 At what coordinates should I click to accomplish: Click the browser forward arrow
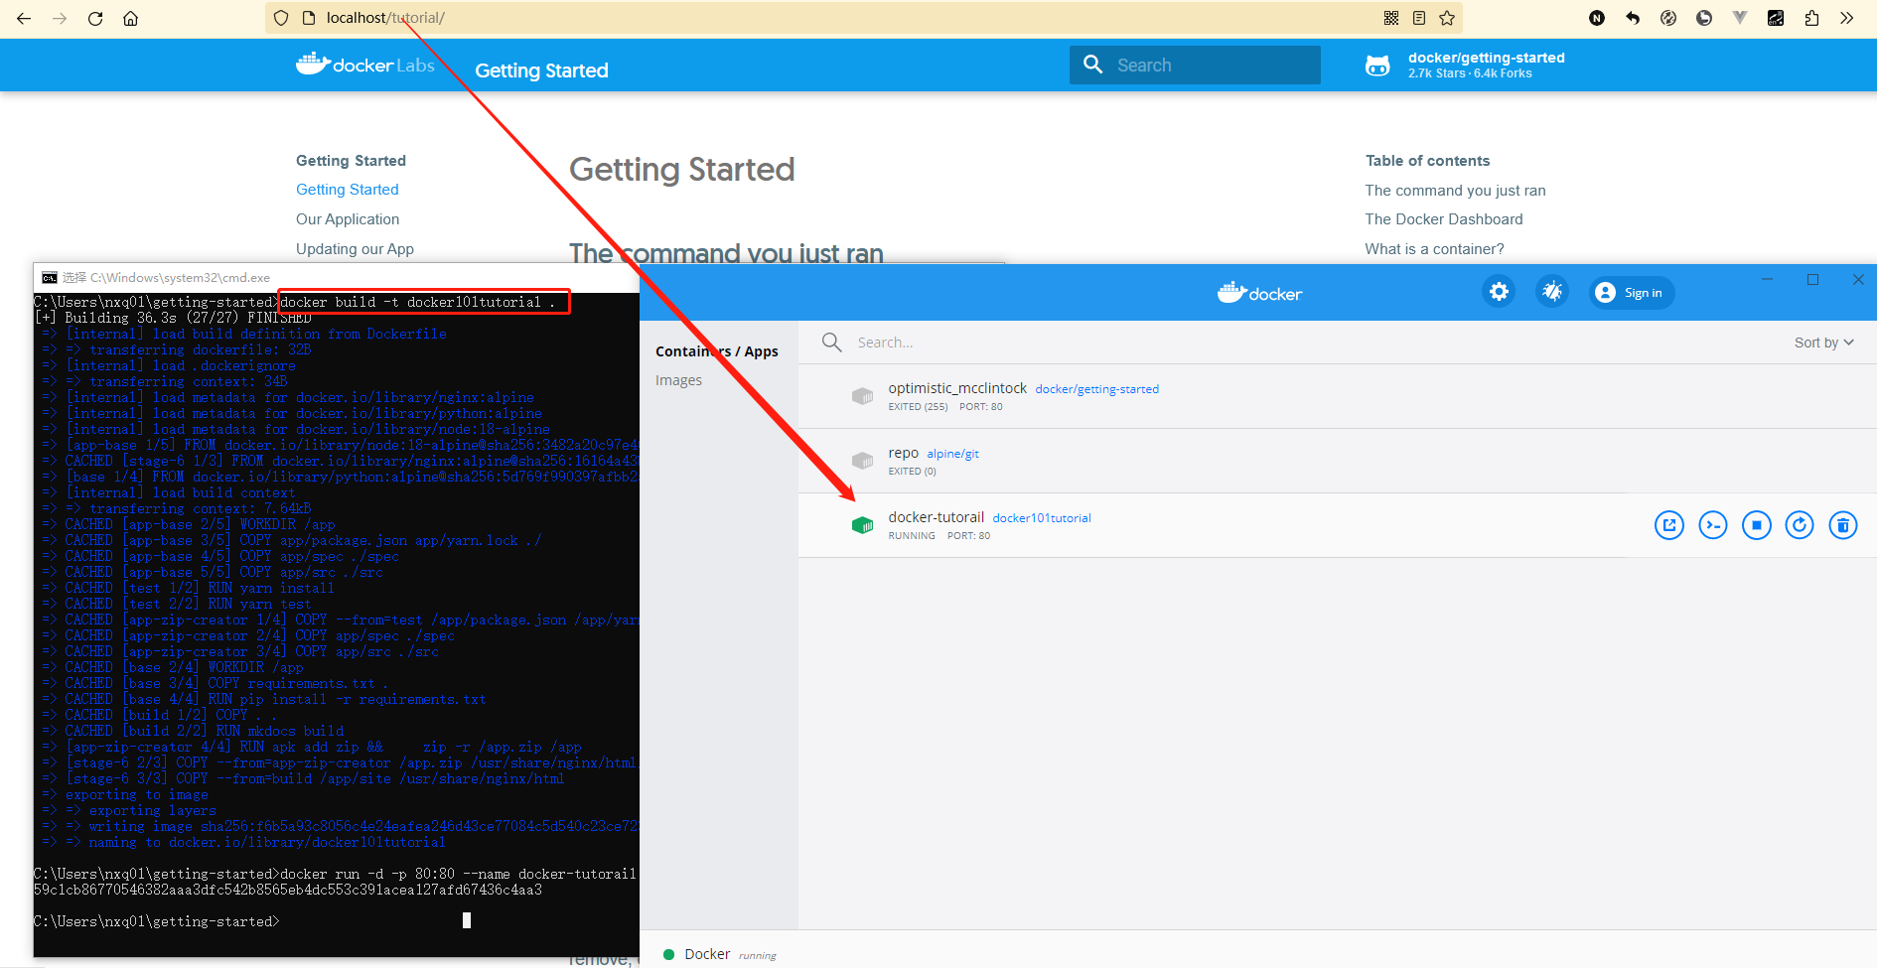(x=60, y=18)
